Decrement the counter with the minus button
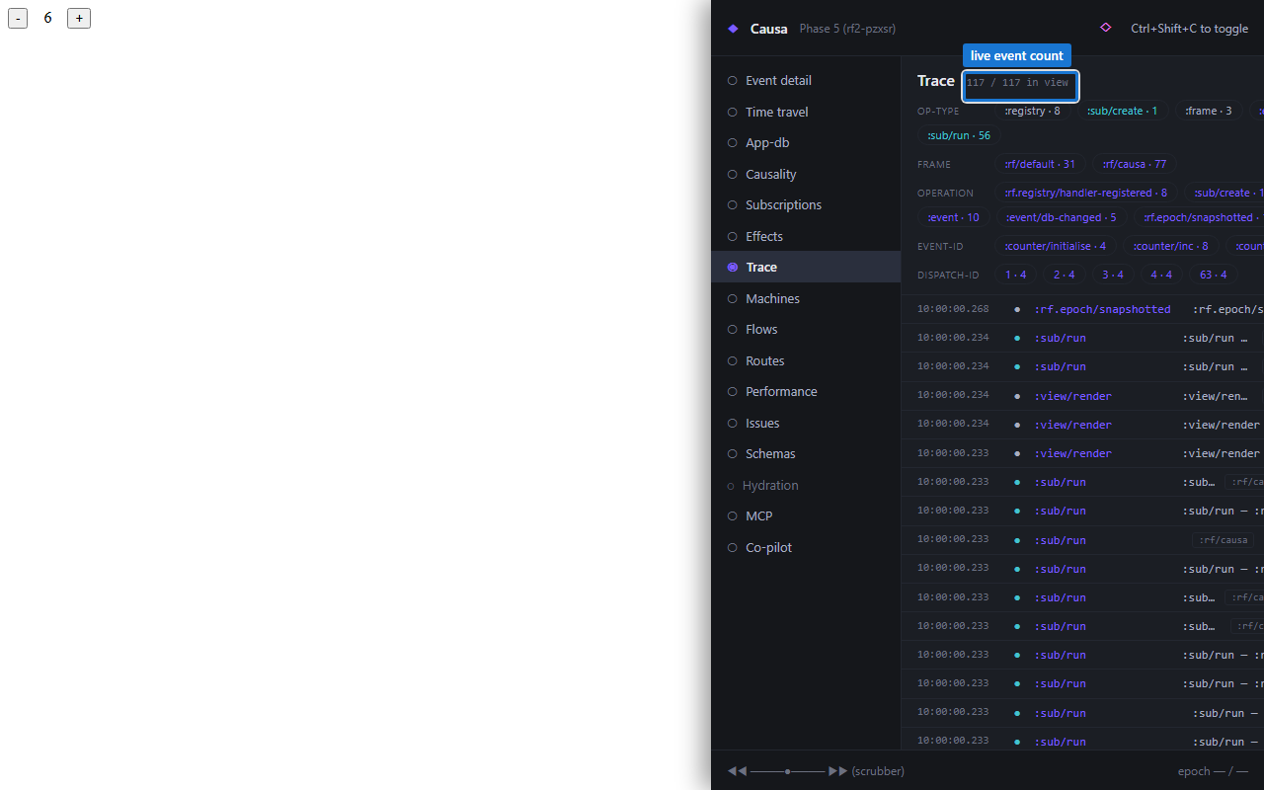The width and height of the screenshot is (1264, 790). [x=18, y=18]
